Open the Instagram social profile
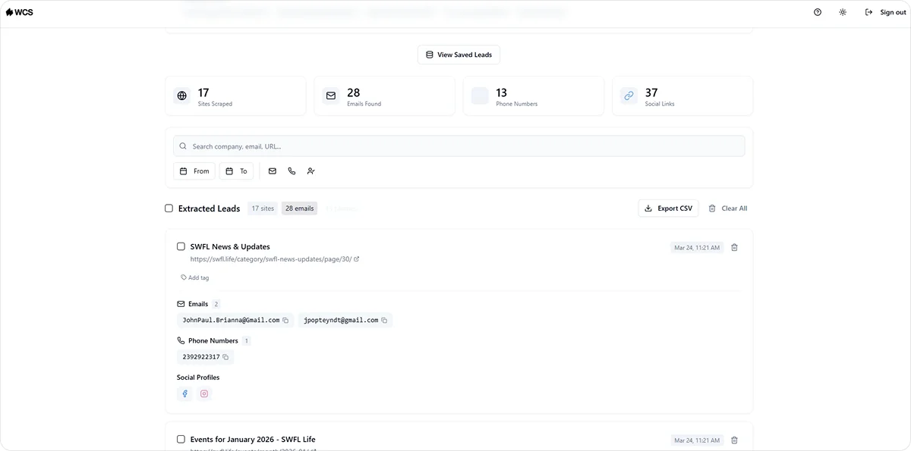Image resolution: width=911 pixels, height=451 pixels. click(204, 394)
